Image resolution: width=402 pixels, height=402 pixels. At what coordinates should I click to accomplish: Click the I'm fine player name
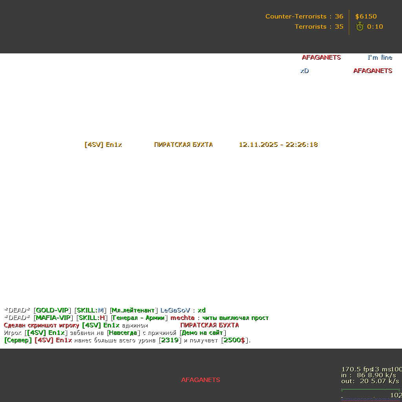pyautogui.click(x=380, y=57)
